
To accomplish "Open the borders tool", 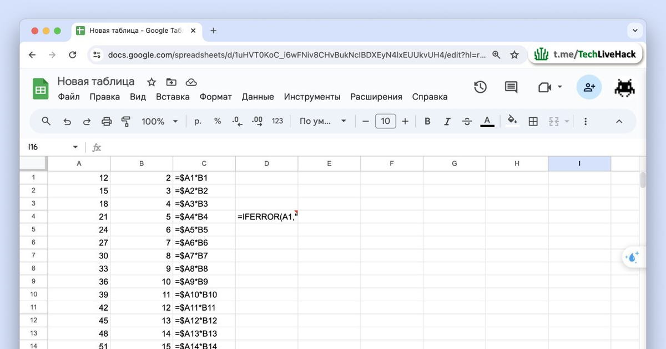I will (533, 121).
